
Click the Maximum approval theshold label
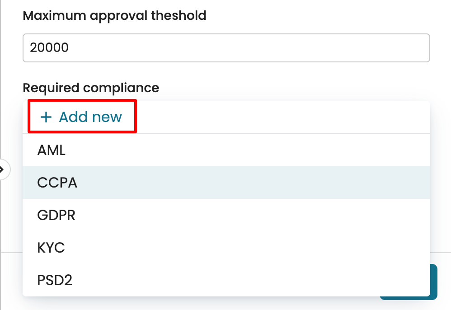tap(114, 16)
